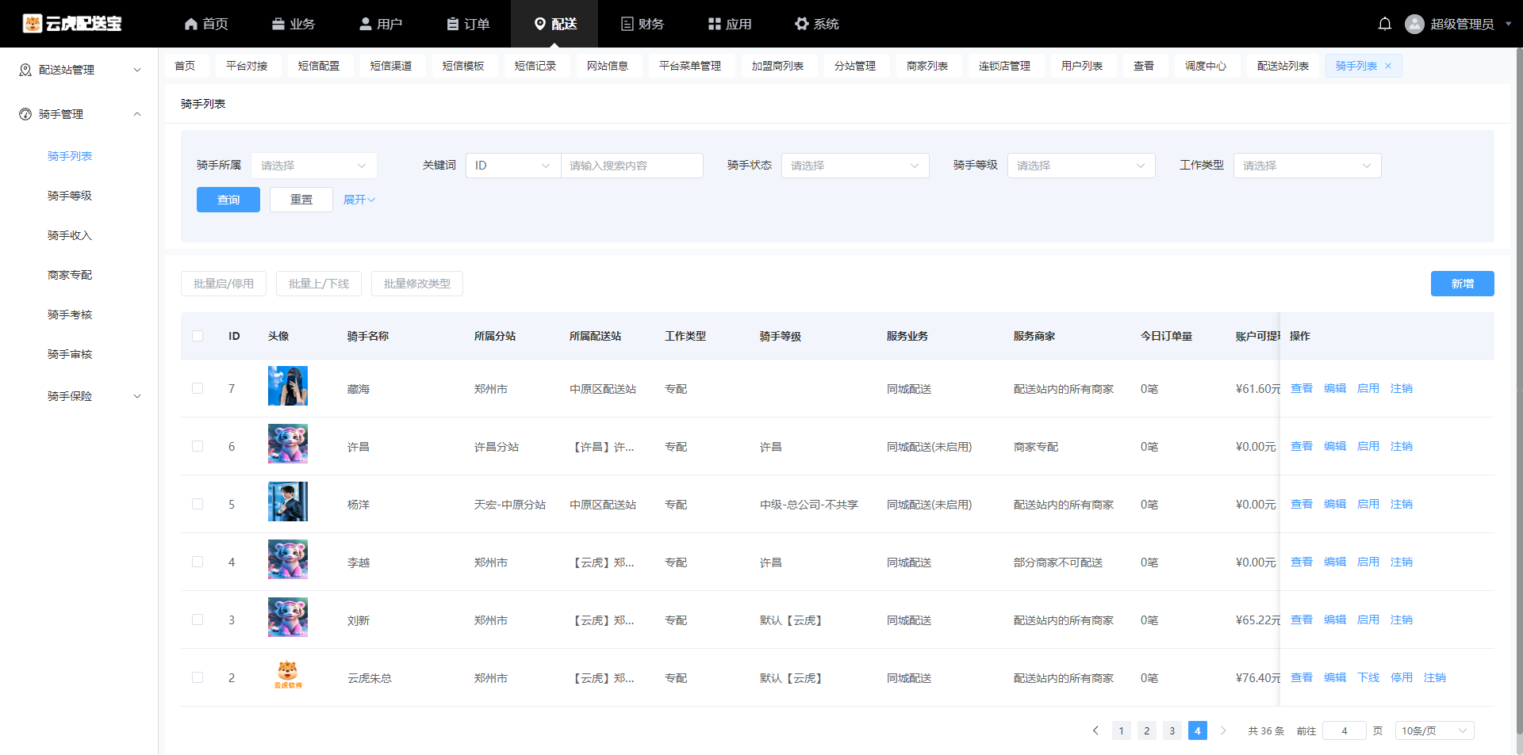Switch to the 调度中心 tab

(1205, 66)
